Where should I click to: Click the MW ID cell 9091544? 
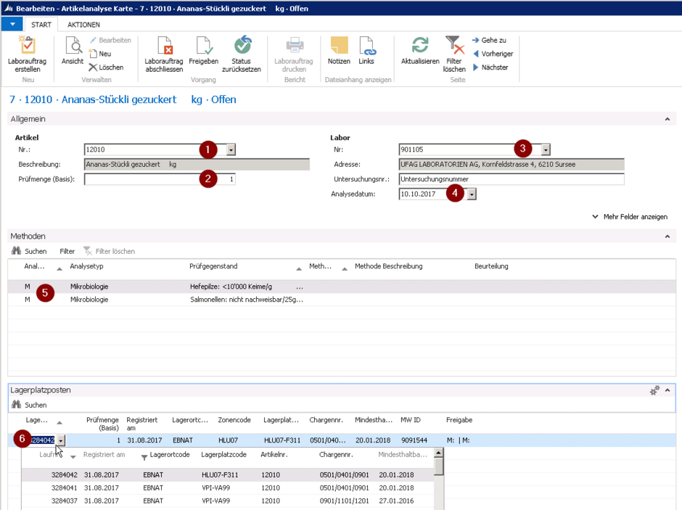tap(414, 440)
